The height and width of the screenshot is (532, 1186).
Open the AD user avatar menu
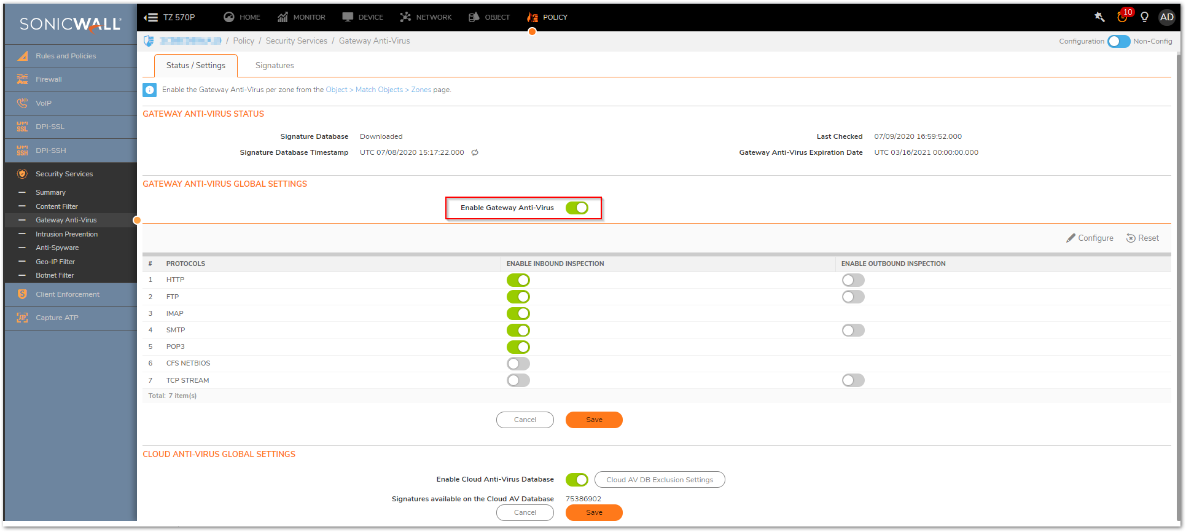pyautogui.click(x=1166, y=17)
